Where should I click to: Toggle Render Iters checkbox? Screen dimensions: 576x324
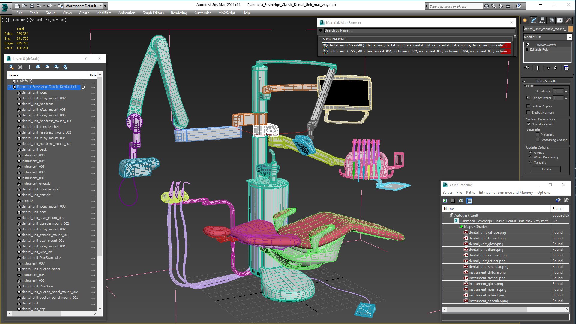529,98
